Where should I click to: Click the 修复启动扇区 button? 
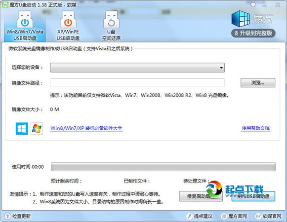click(201, 196)
